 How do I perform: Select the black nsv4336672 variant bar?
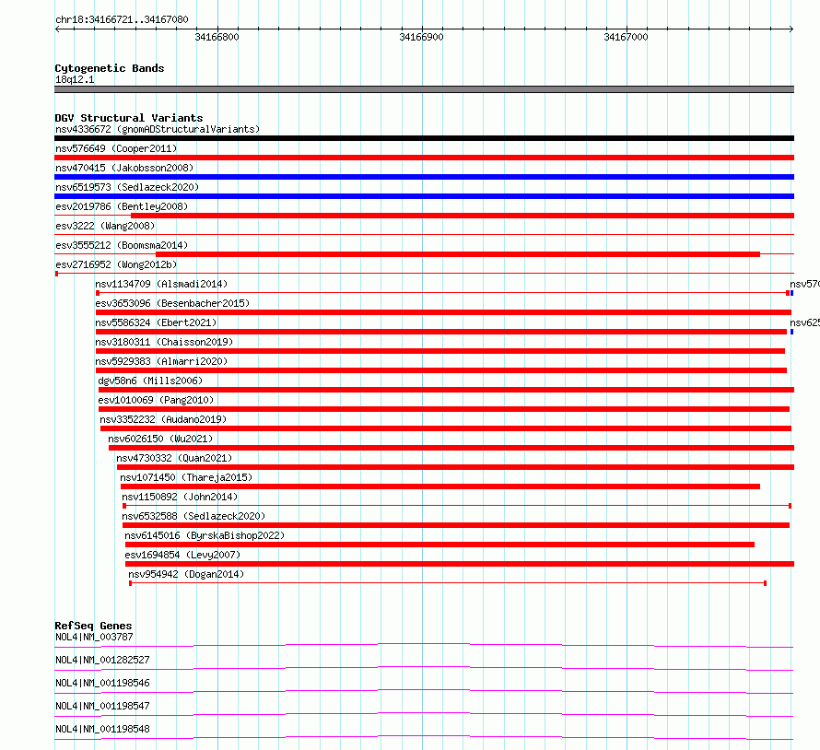(x=424, y=138)
